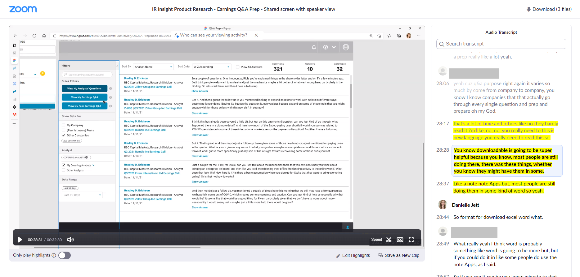Expand My Covering Analysts chevron
Screen dimensions: 580x277
[93, 165]
